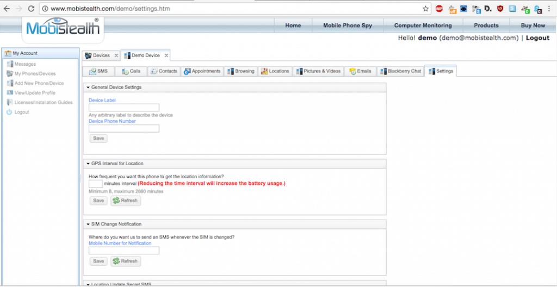Open the Pictures & Videos tab
The image size is (557, 287).
point(318,71)
